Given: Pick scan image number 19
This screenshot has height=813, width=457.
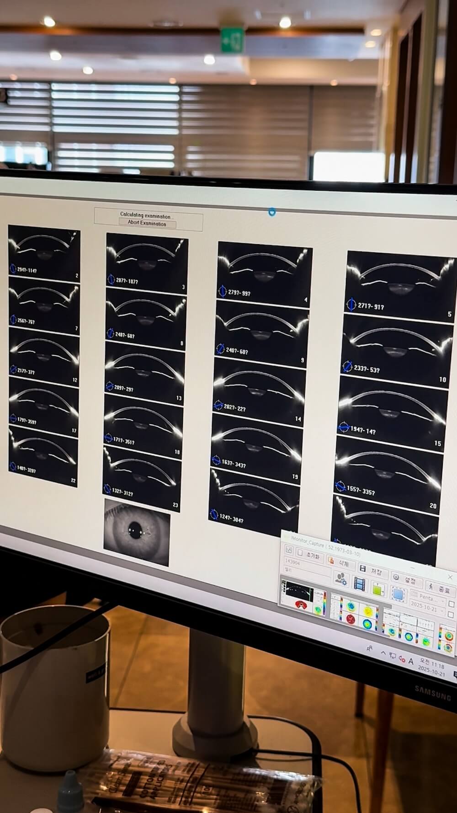Looking at the screenshot, I should (x=257, y=448).
